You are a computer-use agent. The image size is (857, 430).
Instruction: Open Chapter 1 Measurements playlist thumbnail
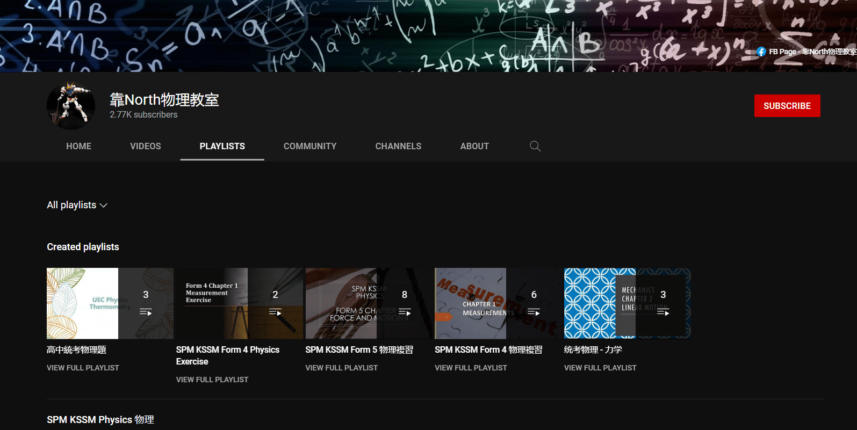click(x=498, y=303)
